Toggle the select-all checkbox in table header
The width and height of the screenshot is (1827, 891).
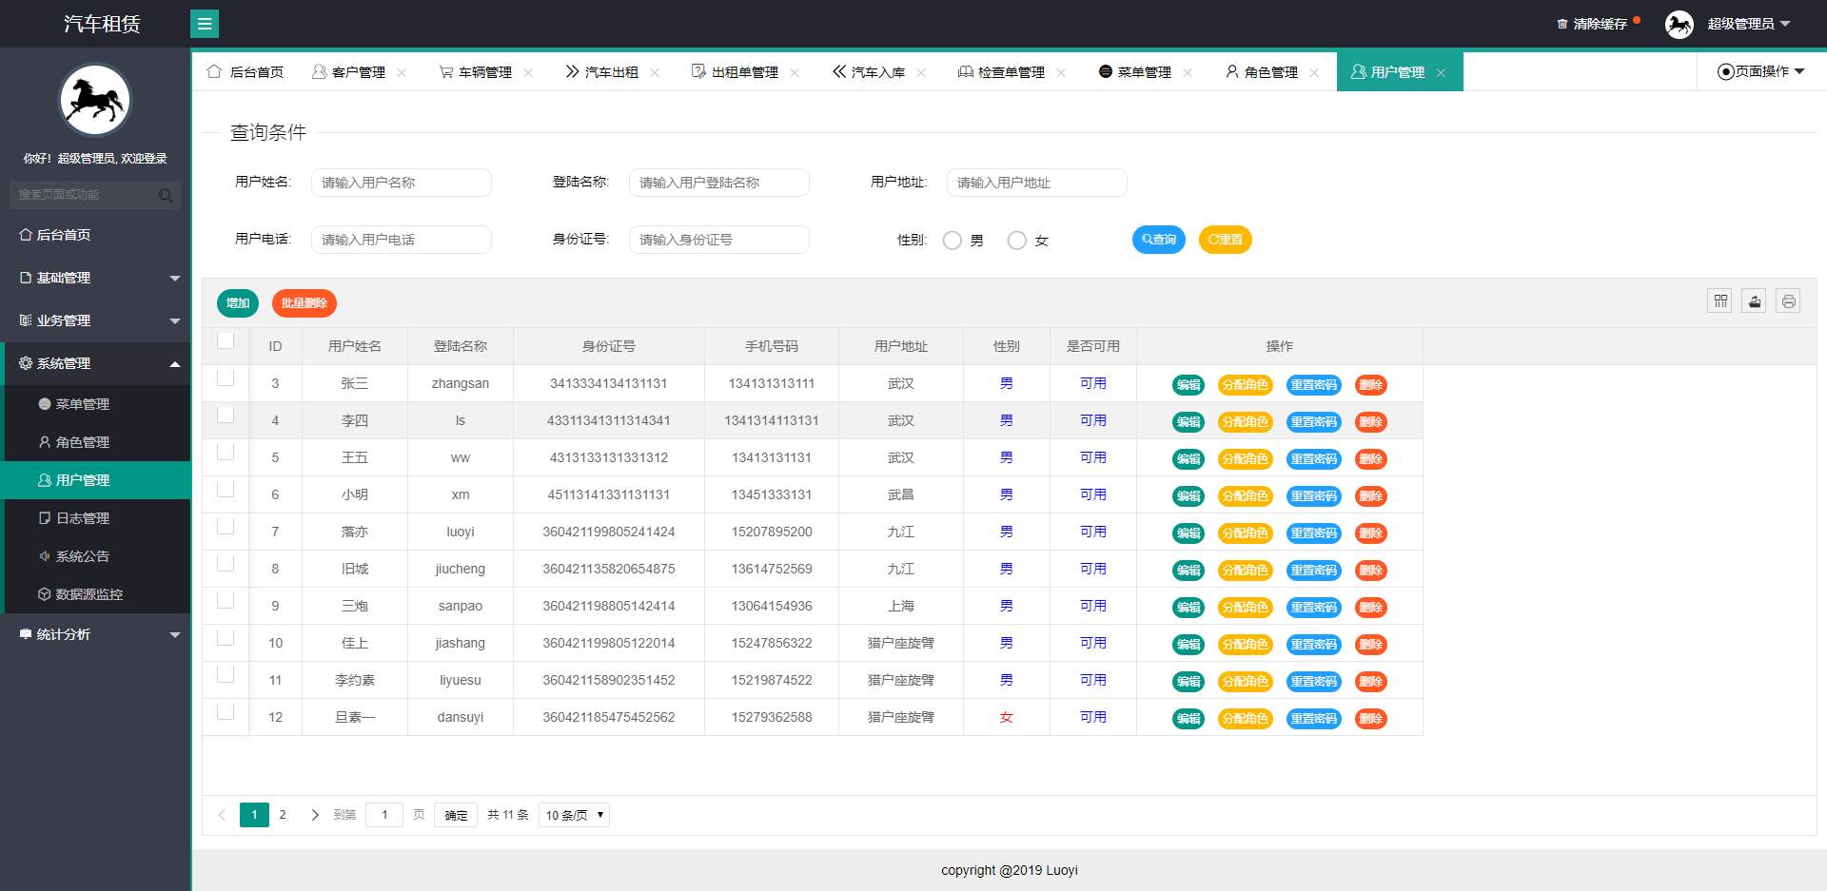point(226,340)
